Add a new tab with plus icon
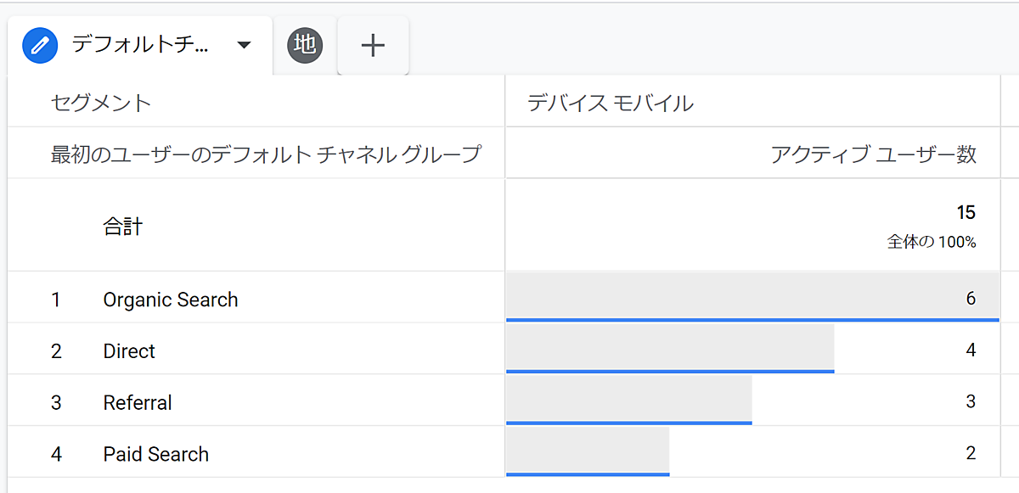This screenshot has width=1019, height=493. (373, 45)
